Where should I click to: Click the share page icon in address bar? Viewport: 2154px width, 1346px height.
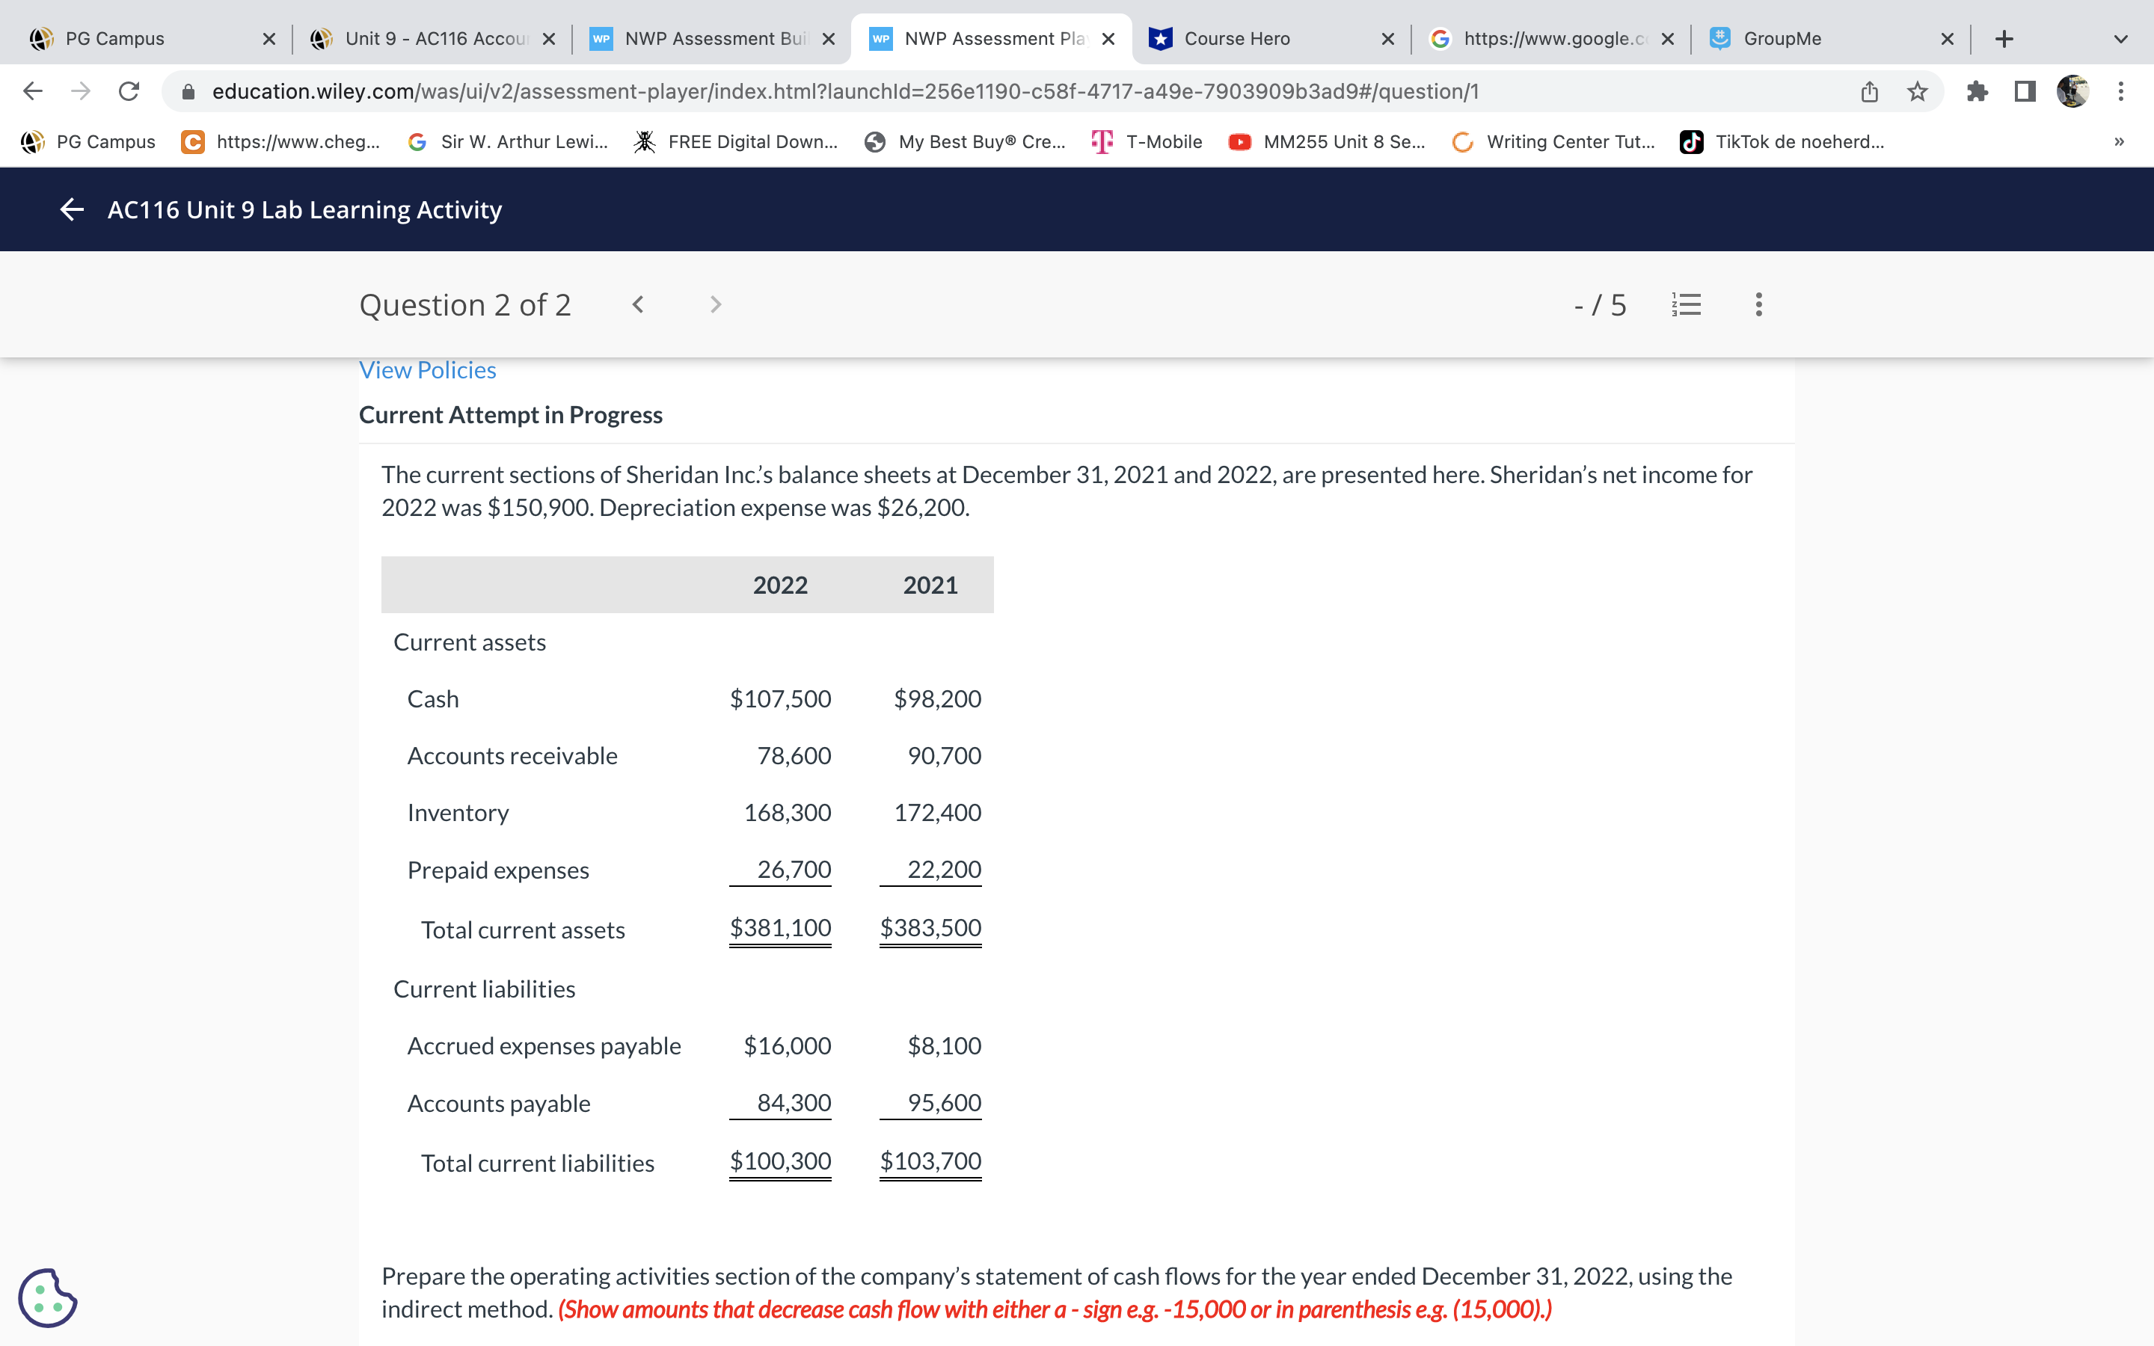[x=1869, y=90]
